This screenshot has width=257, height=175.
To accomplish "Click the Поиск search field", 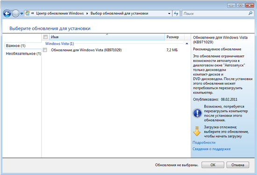I will coord(215,13).
